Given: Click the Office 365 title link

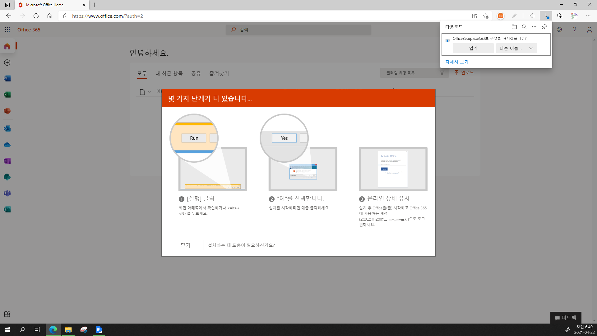Looking at the screenshot, I should pyautogui.click(x=29, y=30).
